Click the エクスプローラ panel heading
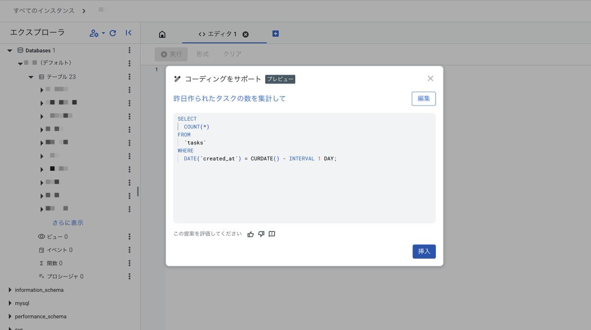 pos(37,33)
